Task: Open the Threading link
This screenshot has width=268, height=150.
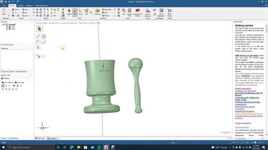Action: coord(240,109)
